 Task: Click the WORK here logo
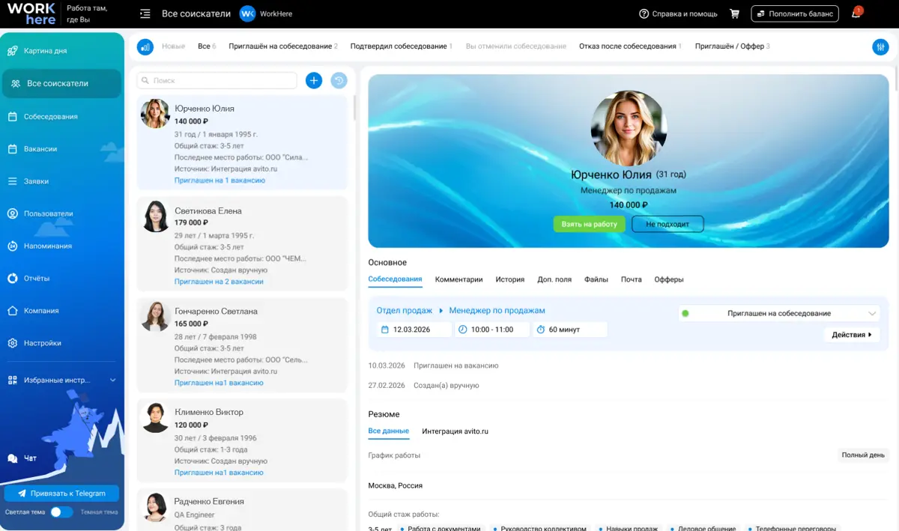pyautogui.click(x=31, y=13)
